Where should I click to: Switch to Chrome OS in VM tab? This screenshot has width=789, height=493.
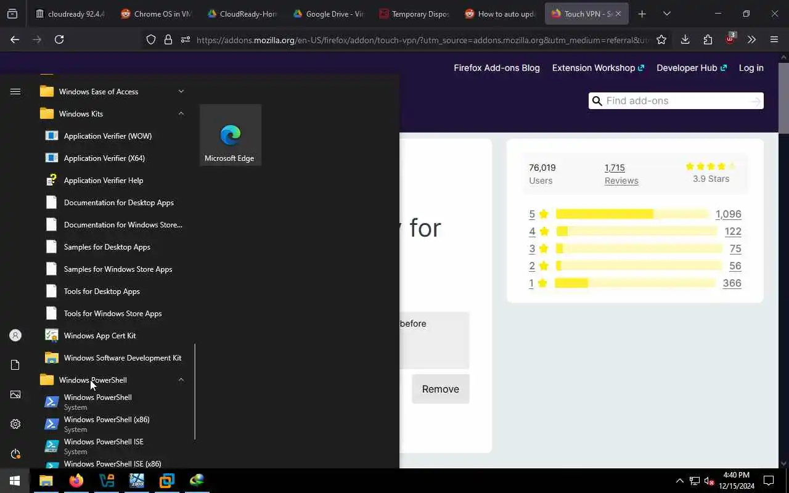[x=156, y=14]
